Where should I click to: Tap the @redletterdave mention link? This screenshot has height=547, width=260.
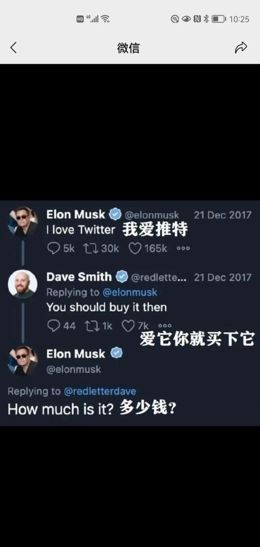pyautogui.click(x=100, y=392)
